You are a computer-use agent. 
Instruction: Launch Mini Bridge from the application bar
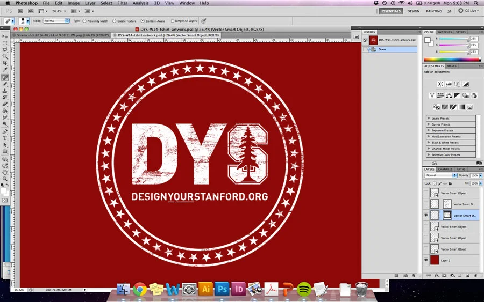pyautogui.click(x=31, y=11)
